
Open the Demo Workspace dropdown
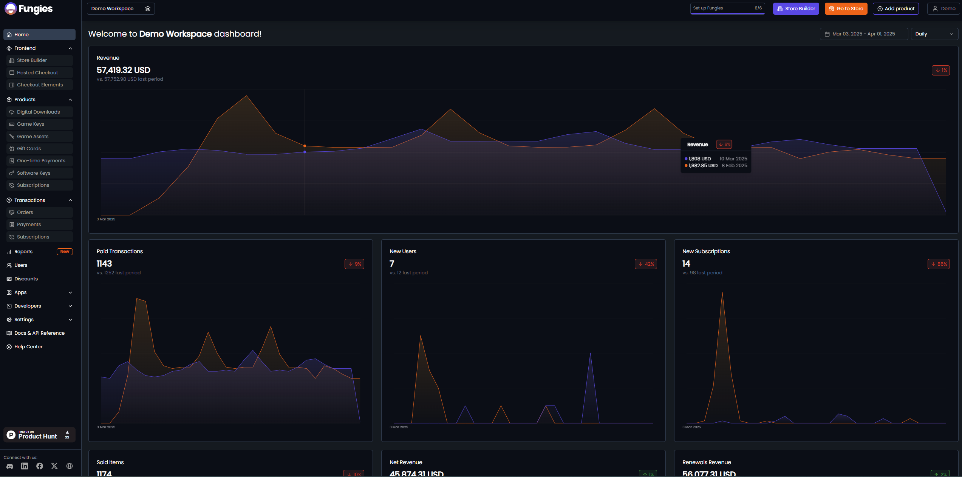pos(121,9)
